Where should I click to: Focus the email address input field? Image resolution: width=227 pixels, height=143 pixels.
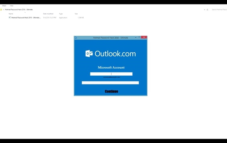(x=111, y=74)
